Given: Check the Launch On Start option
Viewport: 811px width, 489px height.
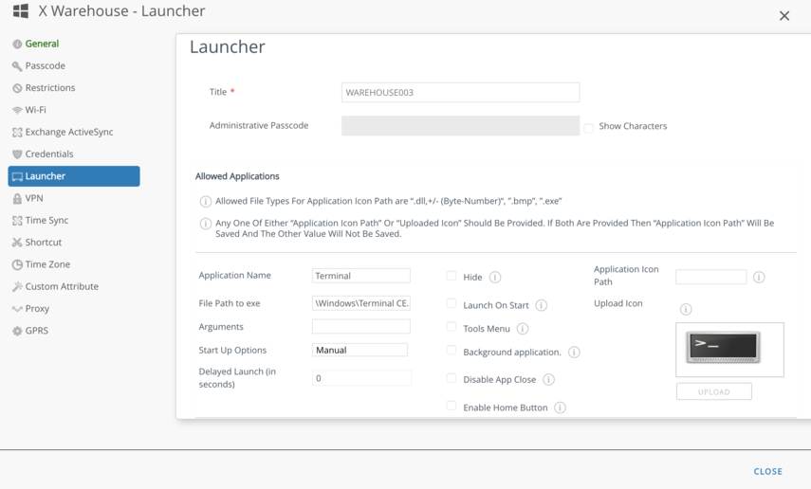Looking at the screenshot, I should click(x=452, y=304).
